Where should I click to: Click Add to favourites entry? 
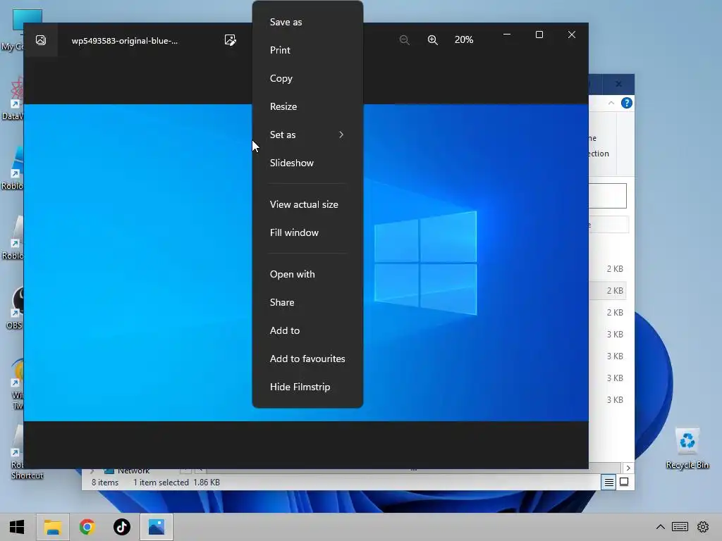coord(307,359)
